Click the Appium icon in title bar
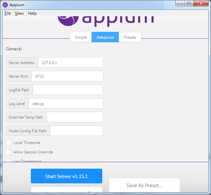The height and width of the screenshot is (195, 211). 5,5
